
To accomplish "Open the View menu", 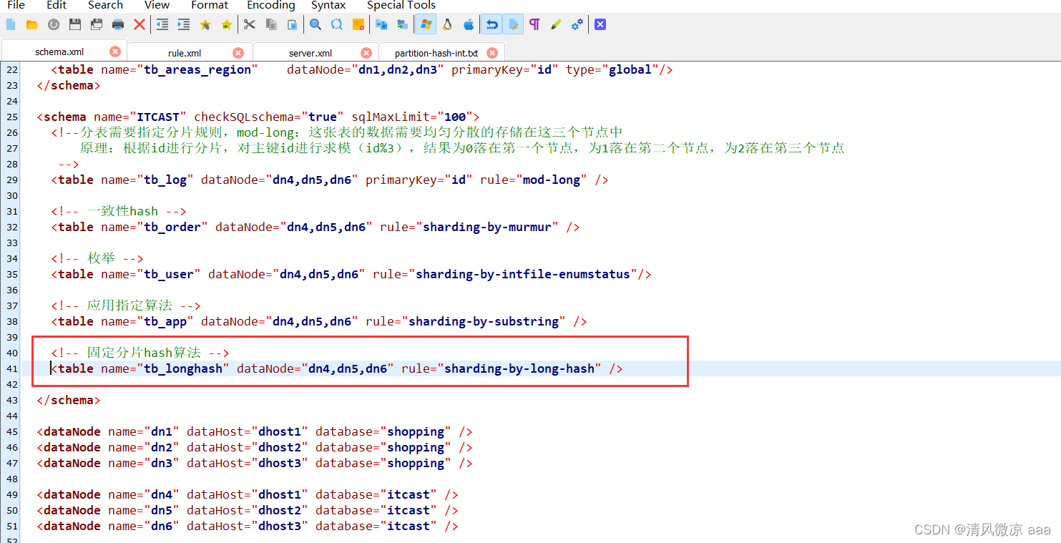I will coord(157,5).
